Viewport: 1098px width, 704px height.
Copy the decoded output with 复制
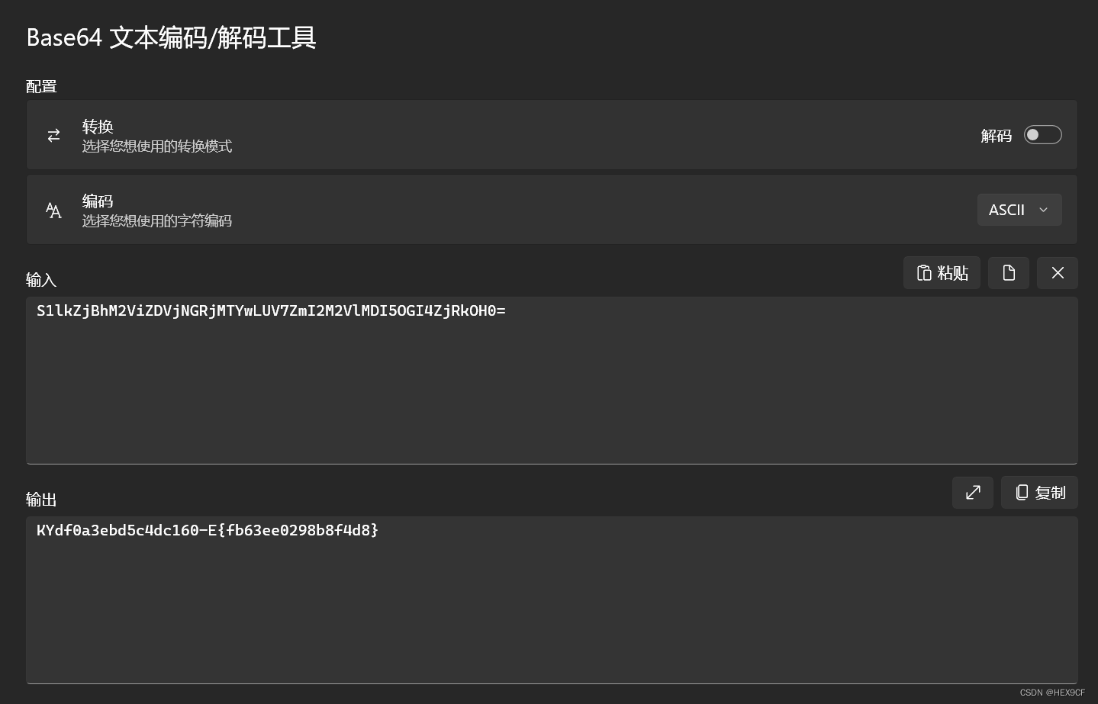click(1039, 492)
